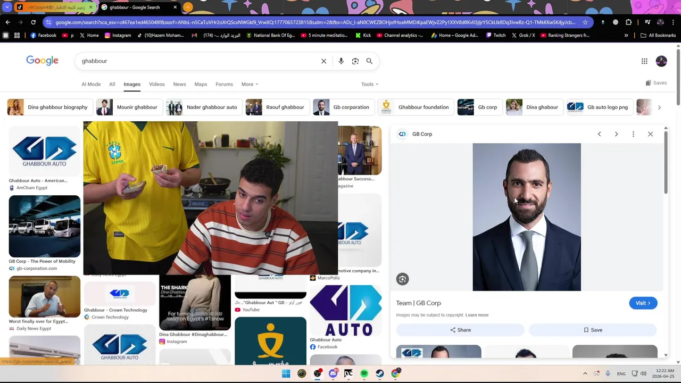
Task: Open the Google apps grid
Action: click(x=644, y=61)
